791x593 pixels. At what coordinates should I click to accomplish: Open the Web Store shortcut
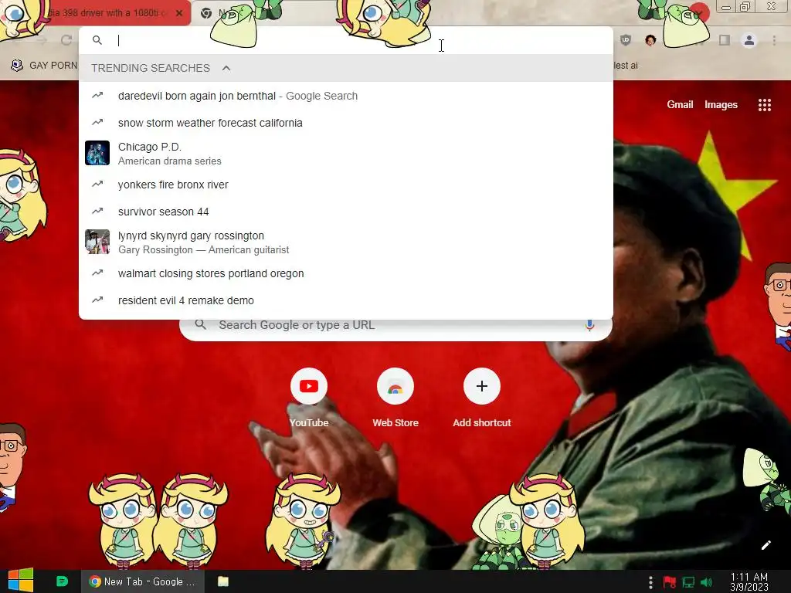pos(395,399)
